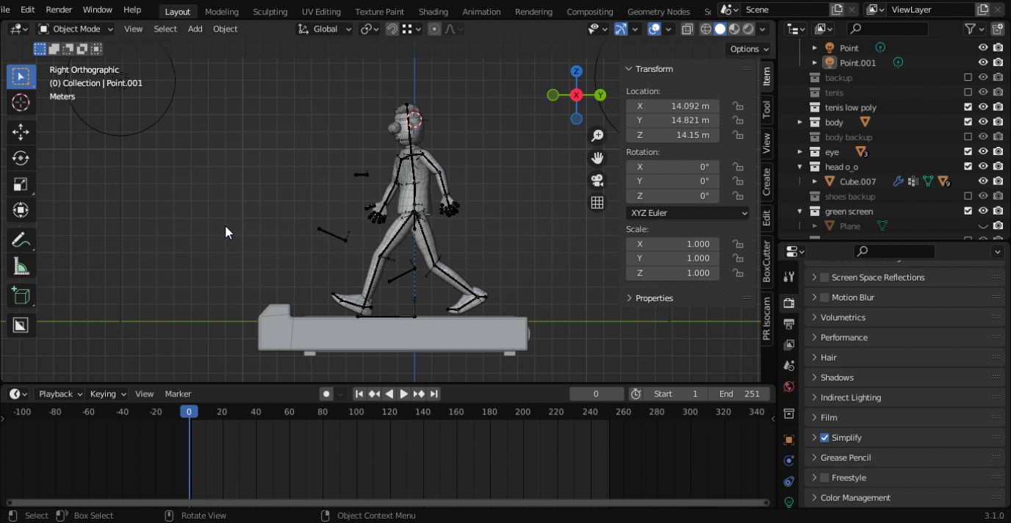This screenshot has height=523, width=1011.
Task: Open the Window menu
Action: pyautogui.click(x=97, y=10)
